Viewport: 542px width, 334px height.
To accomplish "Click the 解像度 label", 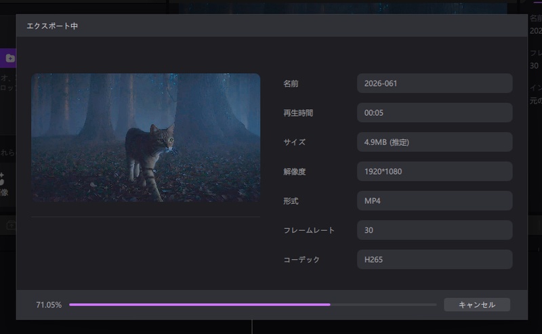I will [295, 171].
